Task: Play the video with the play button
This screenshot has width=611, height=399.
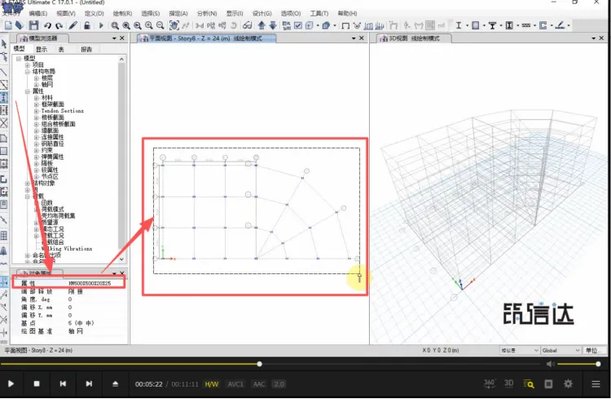Action: coord(11,383)
